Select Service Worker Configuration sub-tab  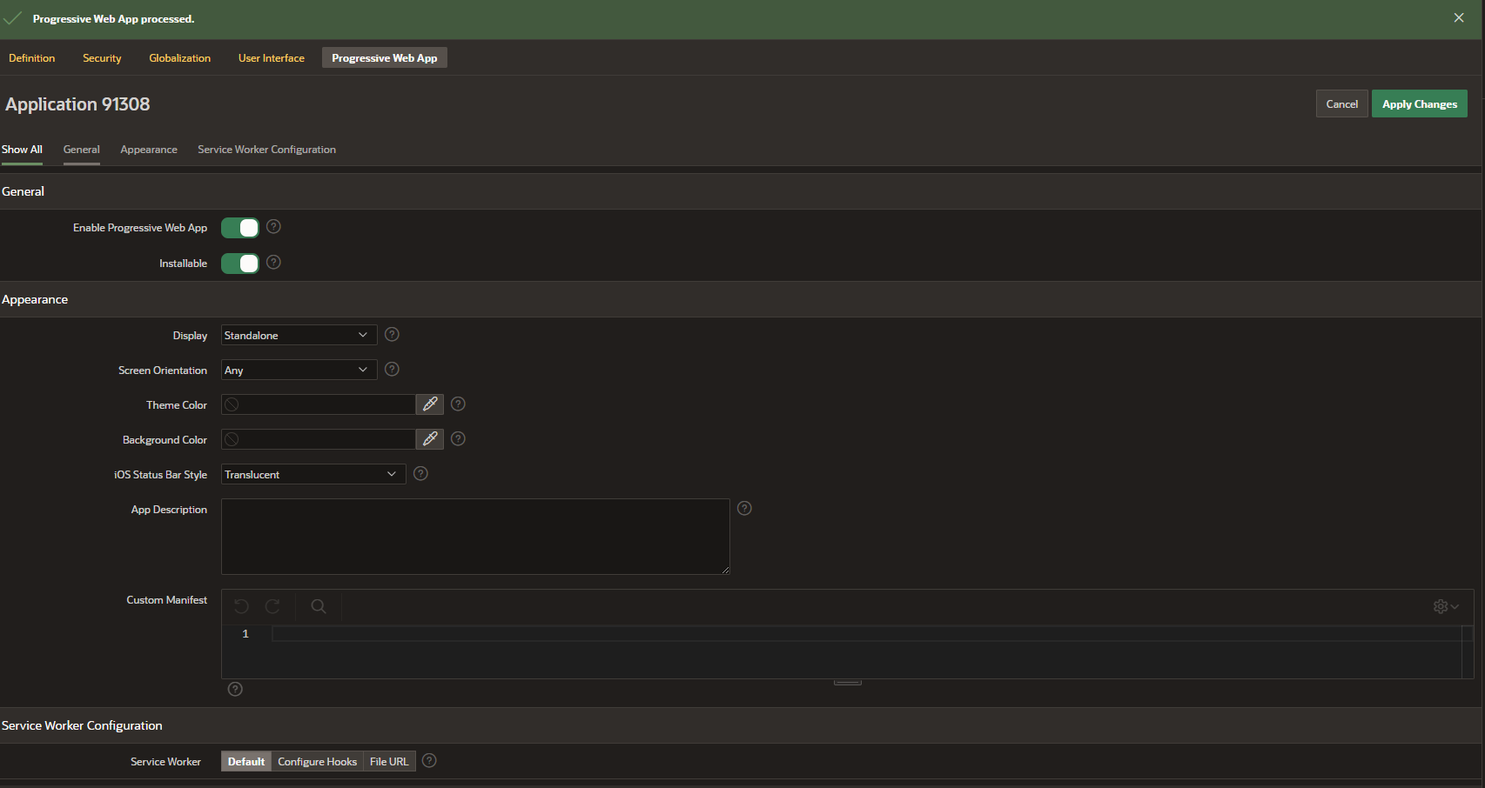266,150
